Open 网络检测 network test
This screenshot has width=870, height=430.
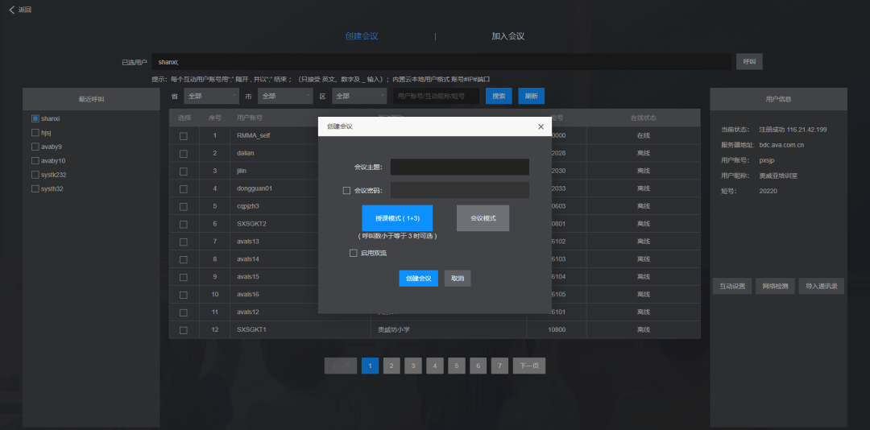click(x=776, y=286)
